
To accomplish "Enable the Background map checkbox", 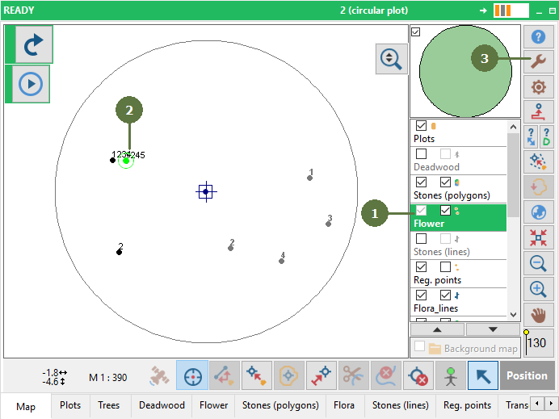I will [419, 346].
